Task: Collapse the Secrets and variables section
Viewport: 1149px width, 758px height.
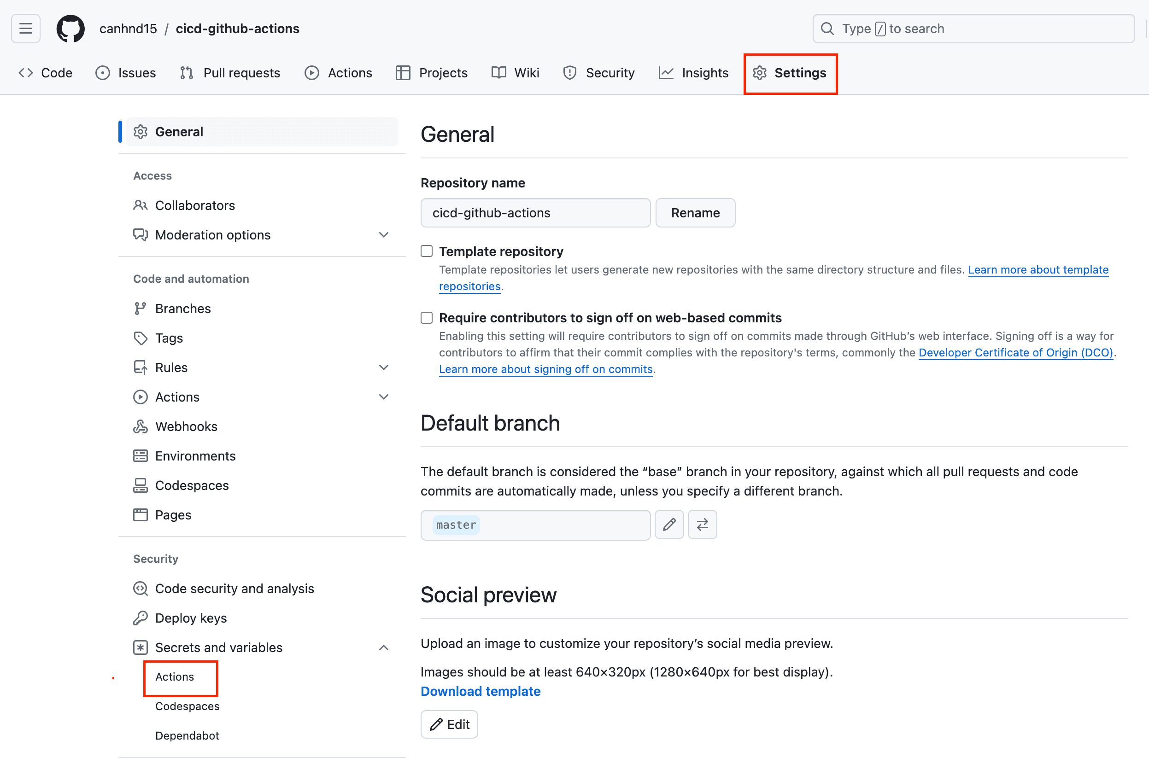Action: (384, 647)
